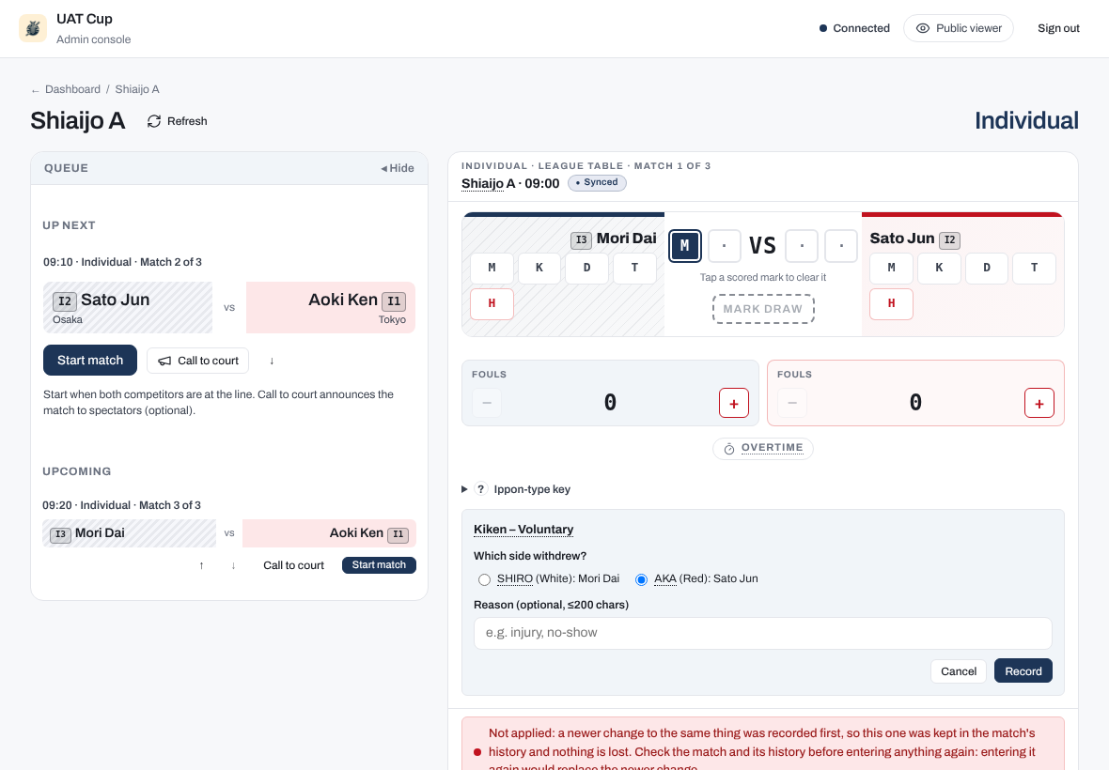Score M for Sato Jun
The width and height of the screenshot is (1109, 770).
point(891,268)
